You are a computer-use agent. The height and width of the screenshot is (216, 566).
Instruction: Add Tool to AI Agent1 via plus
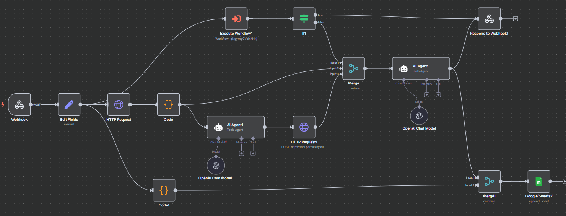pos(253,153)
